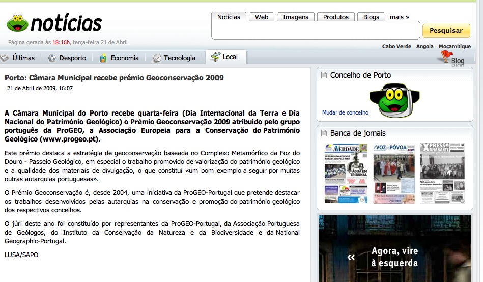Click the SAPO frog logo
Viewport: 483px width, 282px height.
(x=17, y=23)
